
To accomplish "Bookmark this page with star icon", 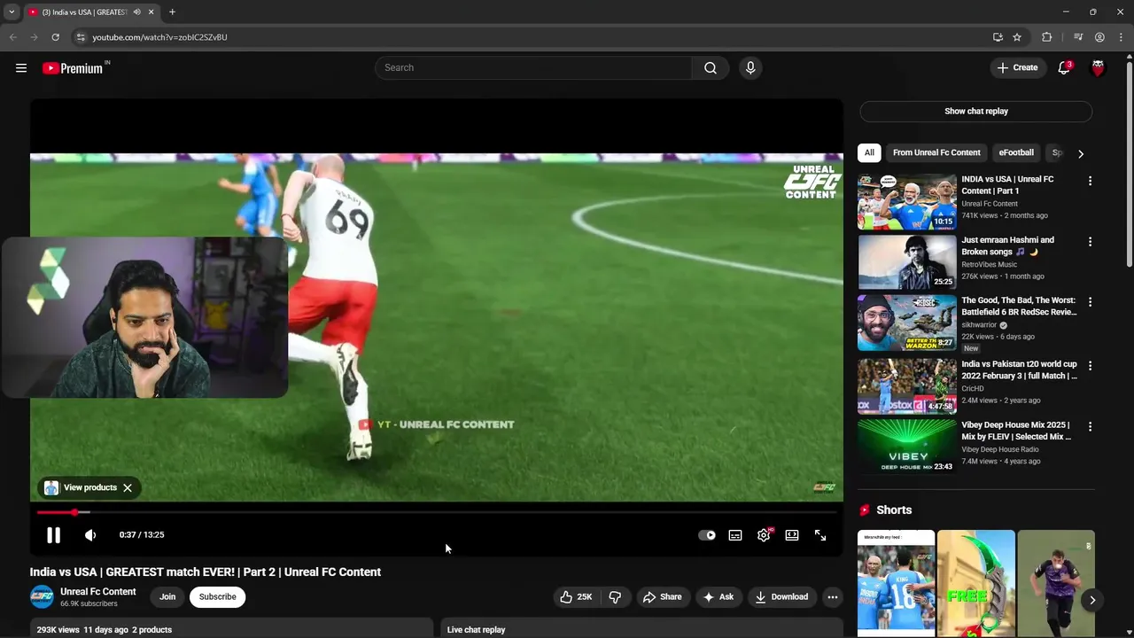I will tap(1017, 37).
